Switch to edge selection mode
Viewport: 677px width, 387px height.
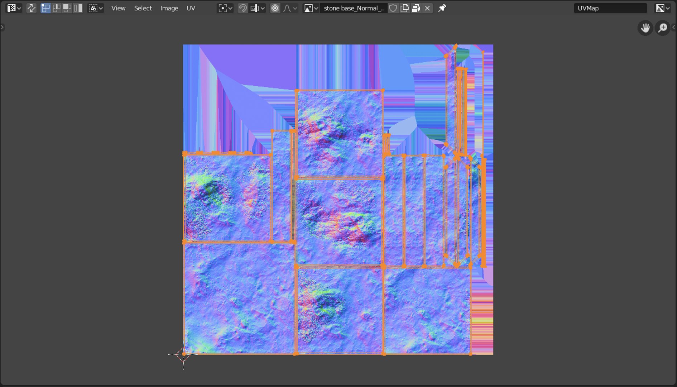(x=56, y=8)
